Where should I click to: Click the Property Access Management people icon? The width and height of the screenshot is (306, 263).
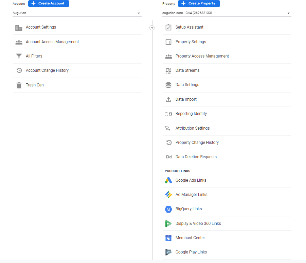point(168,56)
